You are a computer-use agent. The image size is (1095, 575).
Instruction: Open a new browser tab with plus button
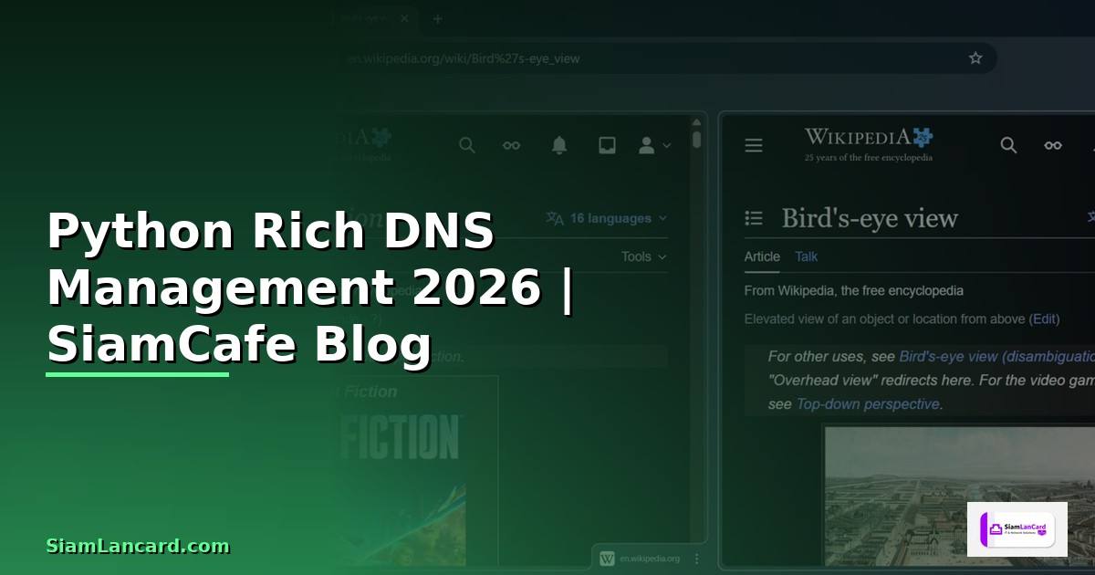point(437,19)
